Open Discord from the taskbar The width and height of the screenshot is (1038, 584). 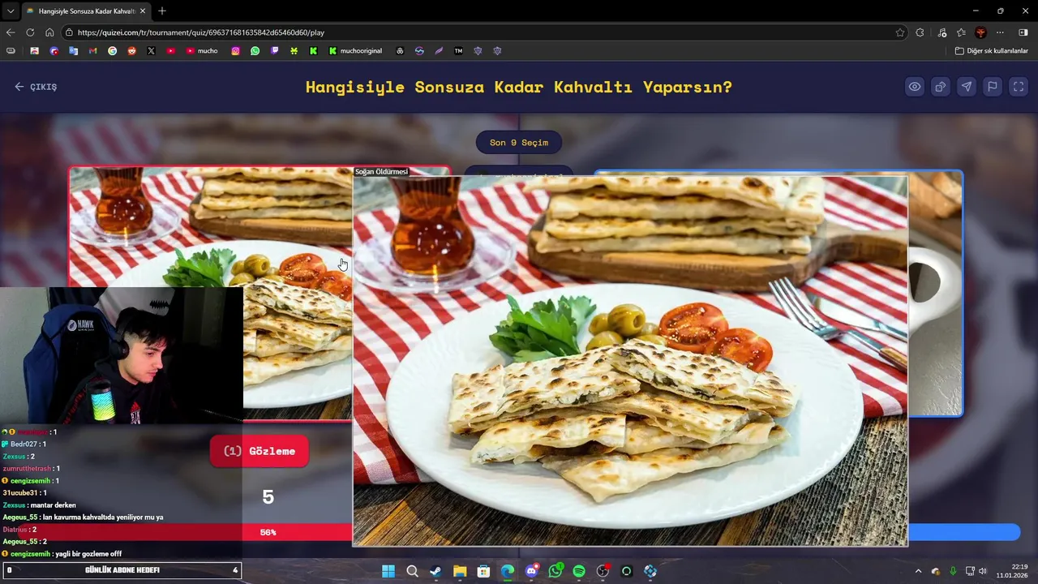[x=531, y=571]
